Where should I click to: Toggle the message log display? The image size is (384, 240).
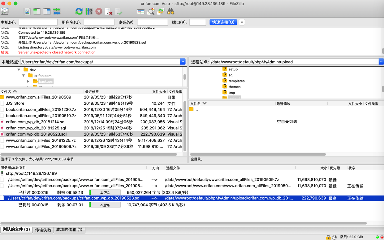pyautogui.click(x=27, y=11)
